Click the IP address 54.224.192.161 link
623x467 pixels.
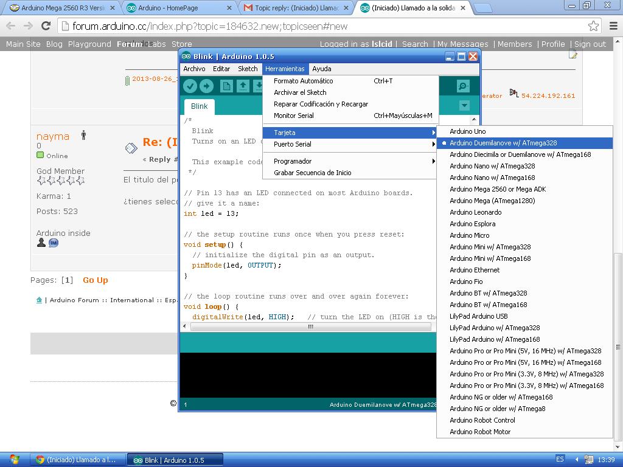click(548, 95)
